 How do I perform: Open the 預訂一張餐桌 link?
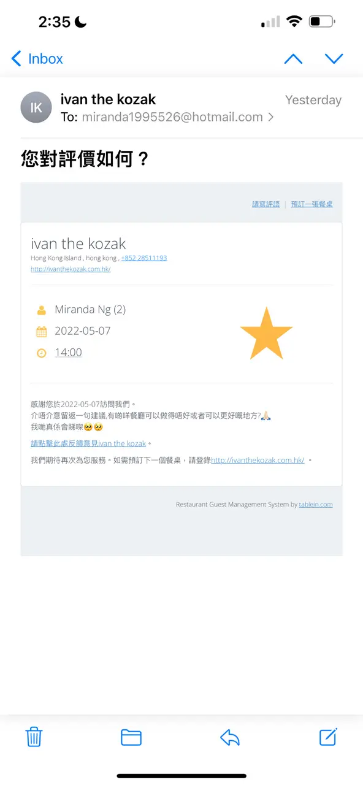coord(312,204)
